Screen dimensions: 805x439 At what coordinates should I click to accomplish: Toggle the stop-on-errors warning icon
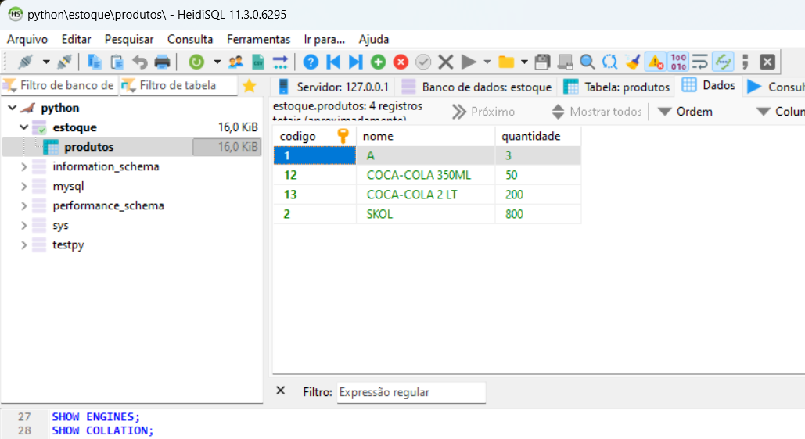click(656, 62)
